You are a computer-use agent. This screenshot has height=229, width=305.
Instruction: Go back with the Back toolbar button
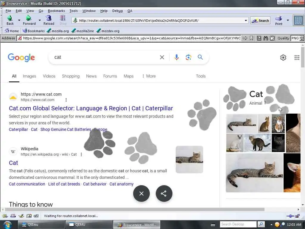[x=10, y=20]
